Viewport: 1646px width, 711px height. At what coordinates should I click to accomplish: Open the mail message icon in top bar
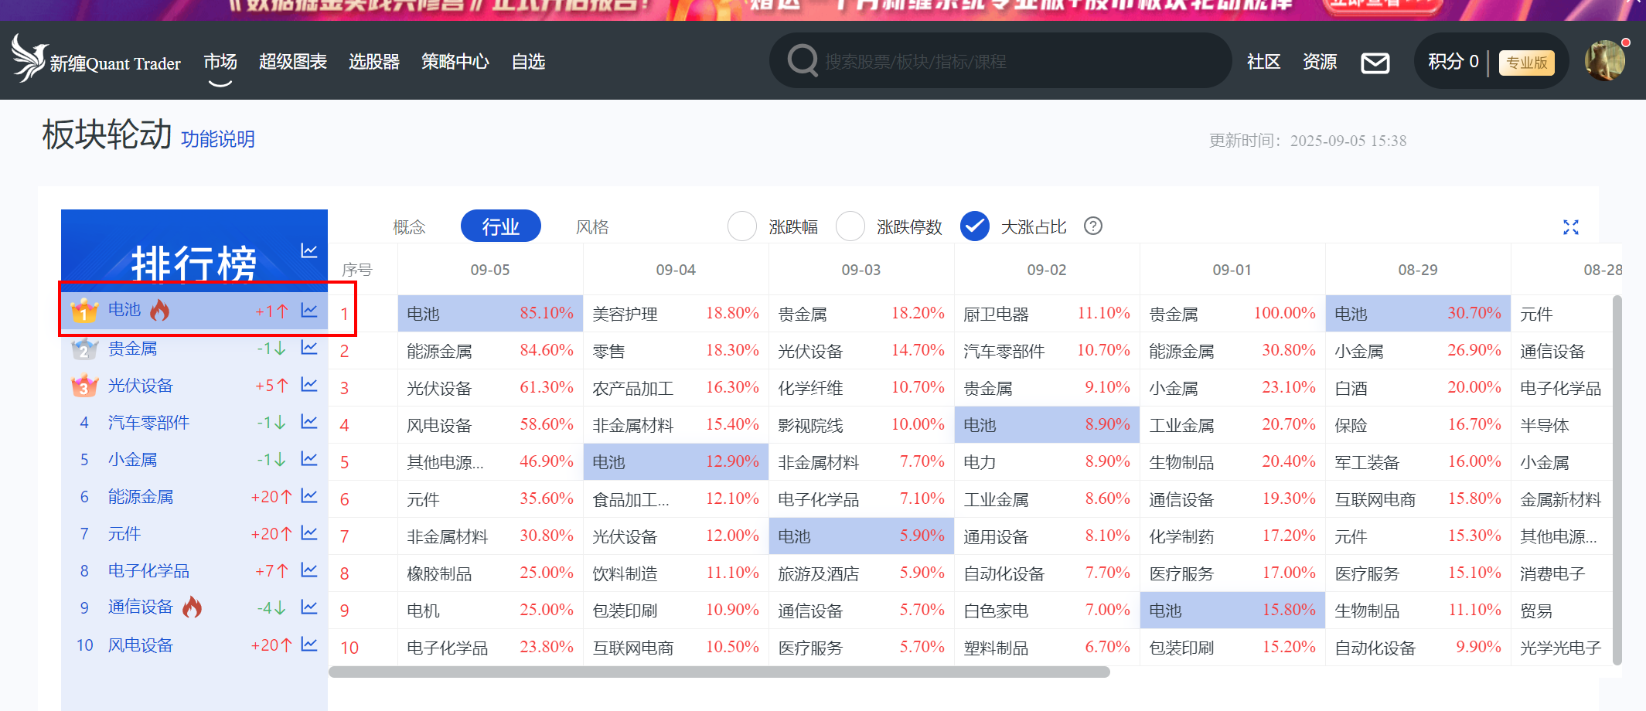[x=1375, y=62]
